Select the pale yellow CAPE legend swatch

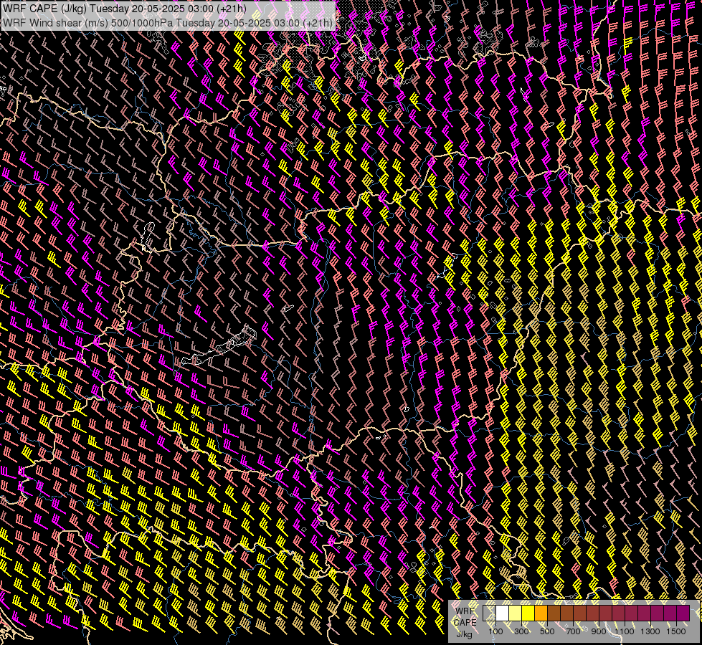(516, 613)
